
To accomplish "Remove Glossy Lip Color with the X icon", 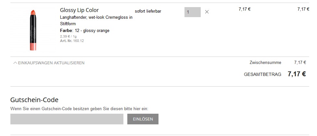I will (x=207, y=12).
